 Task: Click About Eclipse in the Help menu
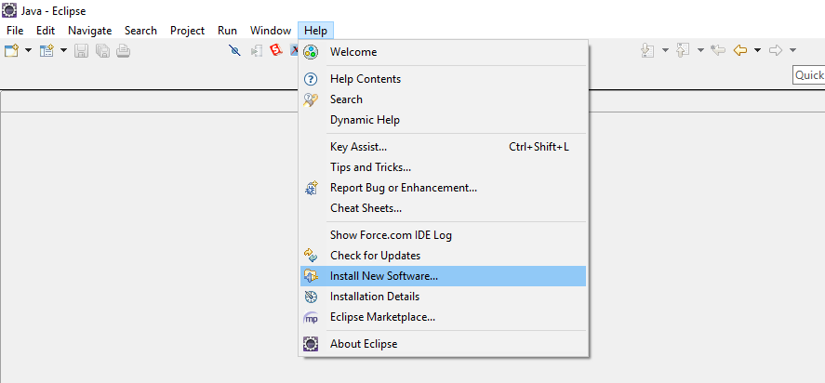tap(363, 344)
